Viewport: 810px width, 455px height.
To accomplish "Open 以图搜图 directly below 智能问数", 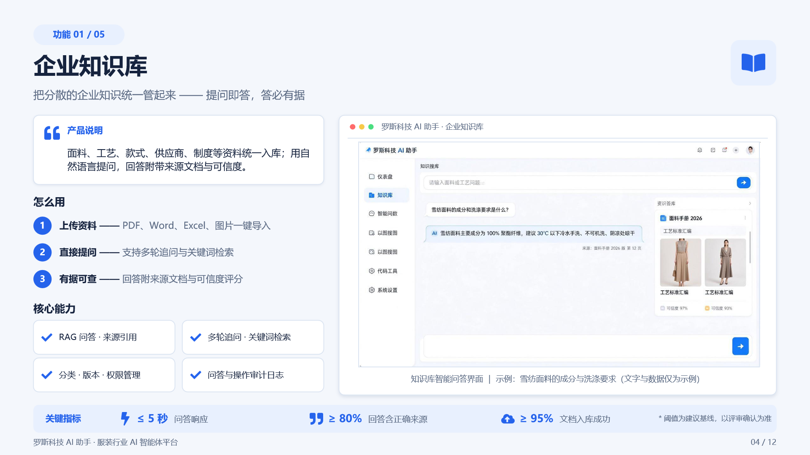I will click(x=383, y=233).
